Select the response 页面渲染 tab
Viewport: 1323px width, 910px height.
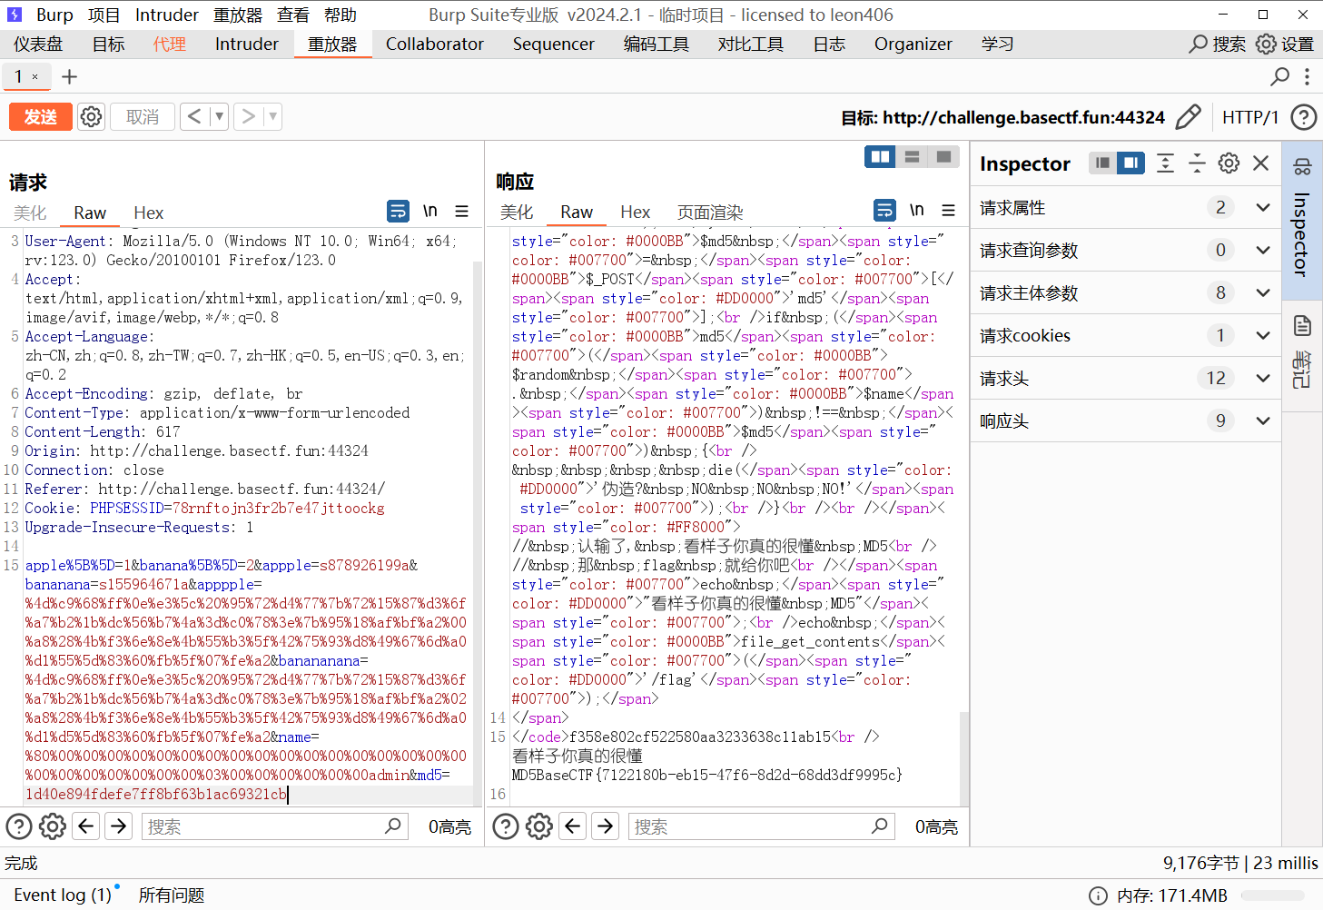click(x=710, y=213)
